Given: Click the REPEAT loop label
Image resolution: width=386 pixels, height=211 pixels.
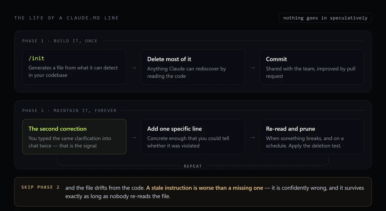Looking at the screenshot, I should 193,166.
